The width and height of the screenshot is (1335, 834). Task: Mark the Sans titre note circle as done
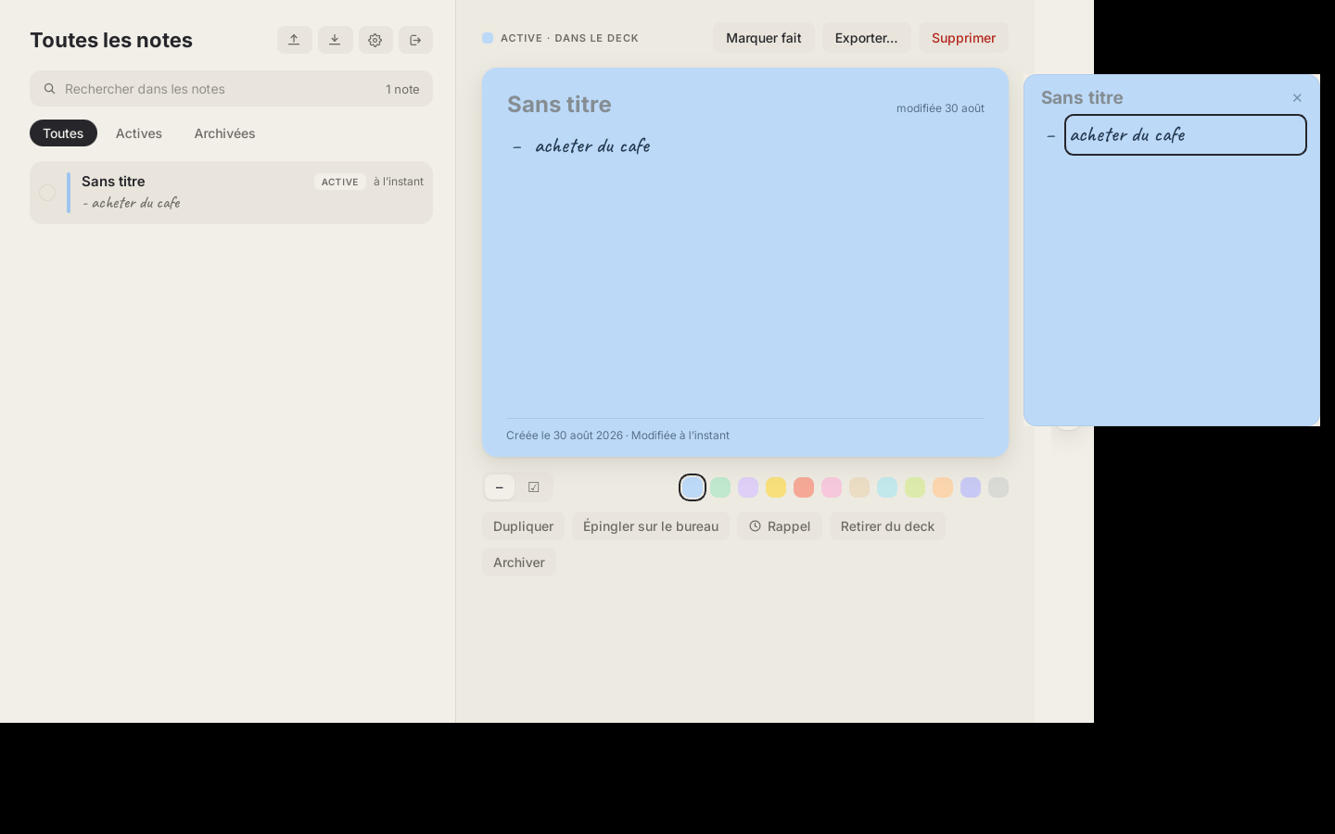point(47,193)
